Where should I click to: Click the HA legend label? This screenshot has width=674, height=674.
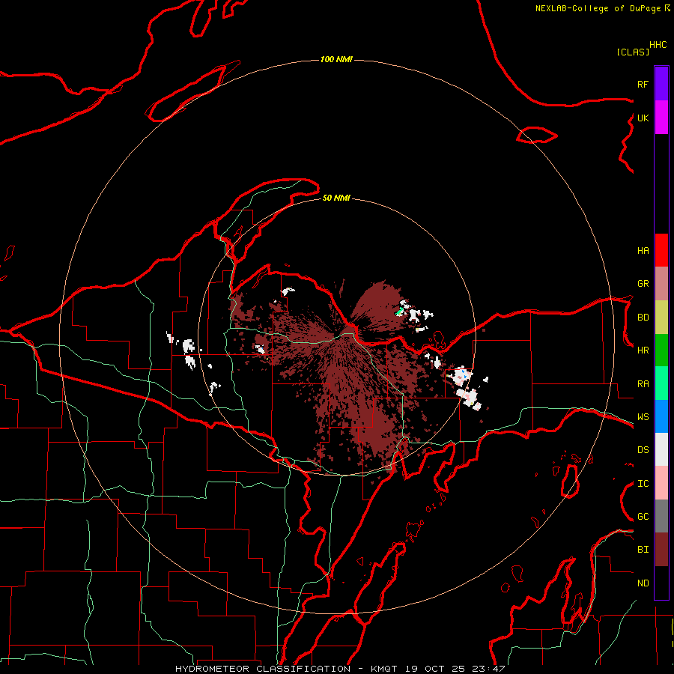[643, 251]
